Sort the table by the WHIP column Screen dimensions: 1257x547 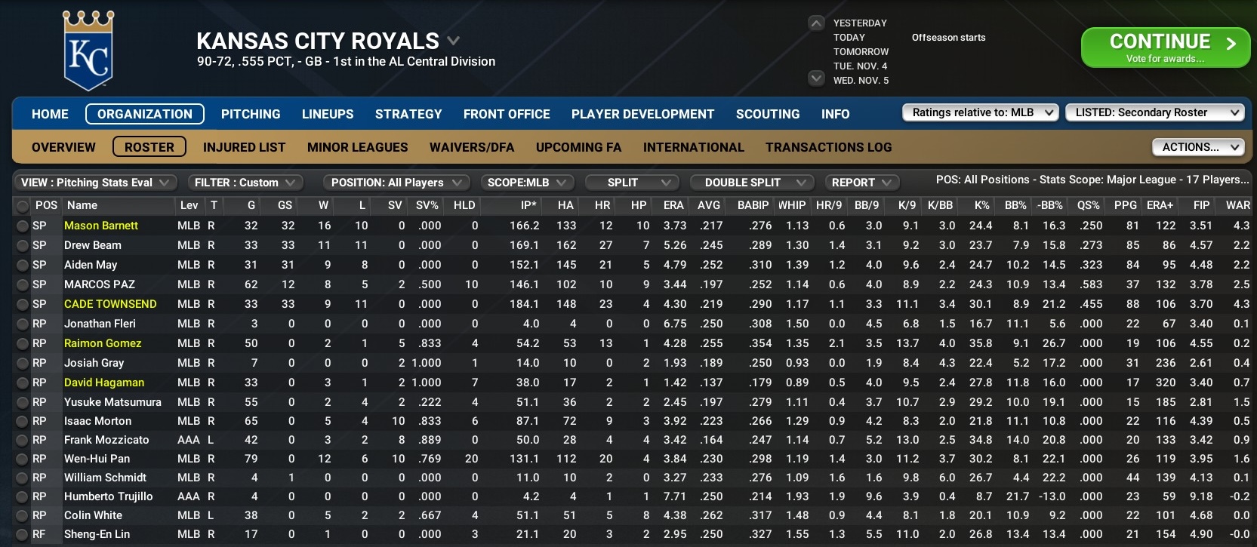791,205
